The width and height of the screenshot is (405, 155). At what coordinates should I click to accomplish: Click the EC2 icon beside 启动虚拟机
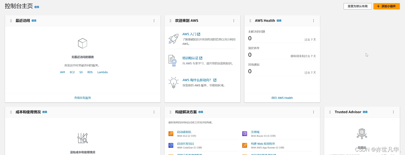tap(171, 134)
